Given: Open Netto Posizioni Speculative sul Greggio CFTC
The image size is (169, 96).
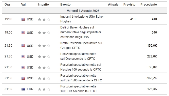Looking at the screenshot, I should click(x=81, y=45).
